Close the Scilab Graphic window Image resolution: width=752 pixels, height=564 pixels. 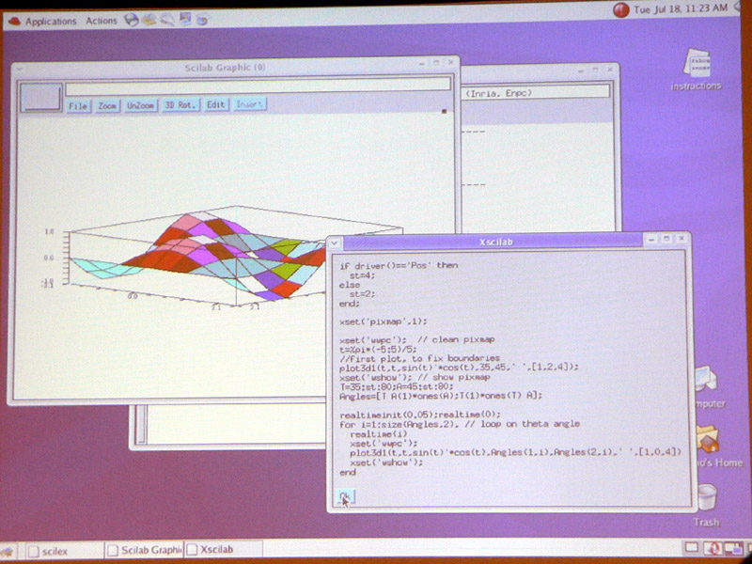tap(450, 62)
